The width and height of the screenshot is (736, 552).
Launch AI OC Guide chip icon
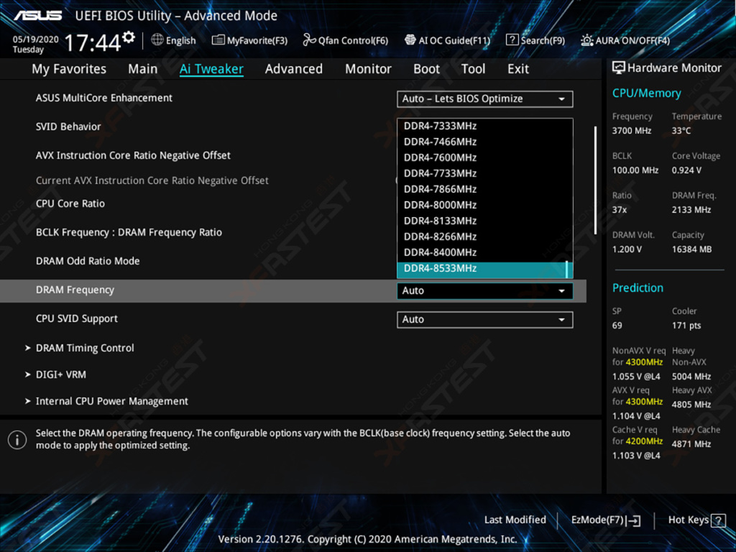[410, 40]
